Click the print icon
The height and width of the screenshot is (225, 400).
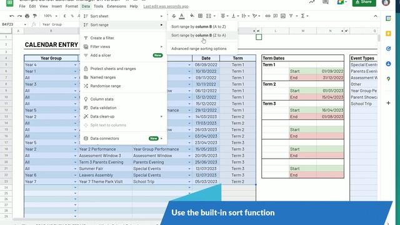click(x=27, y=16)
